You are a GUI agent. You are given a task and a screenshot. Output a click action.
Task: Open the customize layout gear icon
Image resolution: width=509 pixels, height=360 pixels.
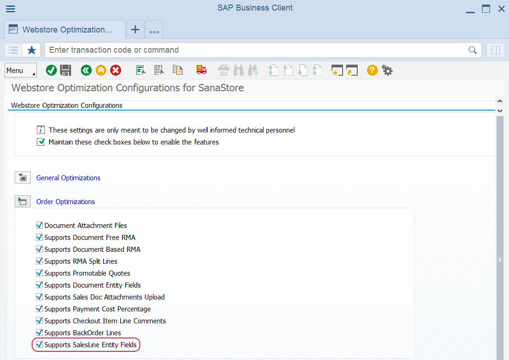pos(387,70)
